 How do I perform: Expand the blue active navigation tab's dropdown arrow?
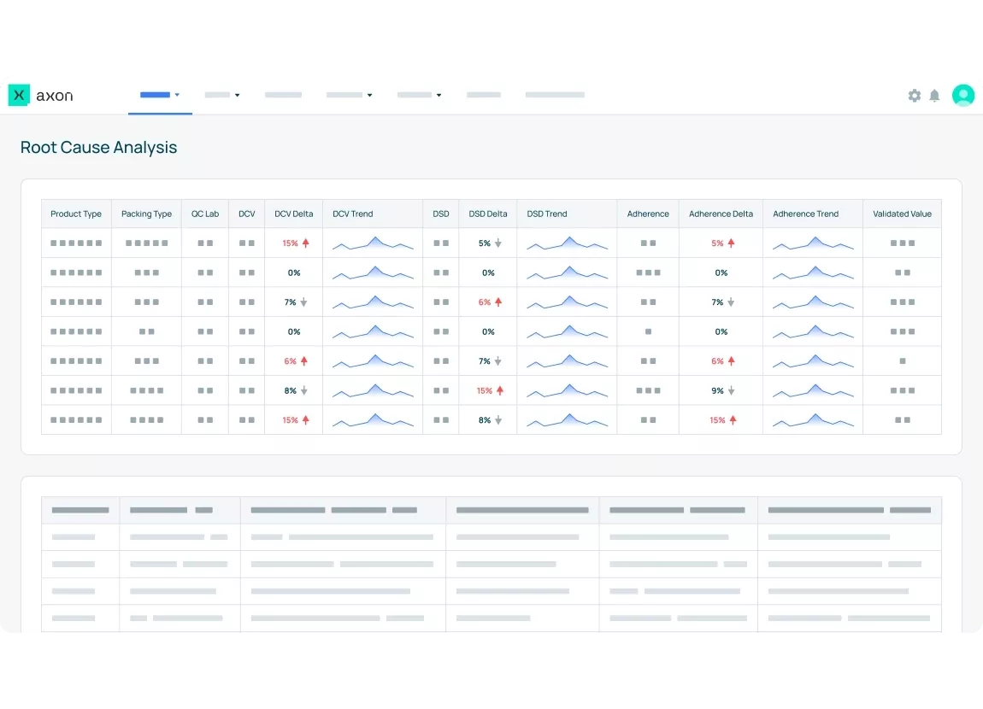point(178,95)
